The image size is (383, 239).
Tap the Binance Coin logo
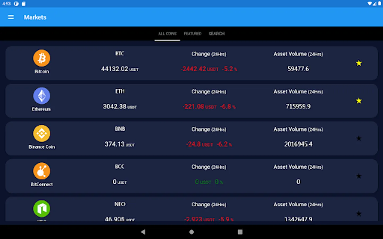coord(42,133)
